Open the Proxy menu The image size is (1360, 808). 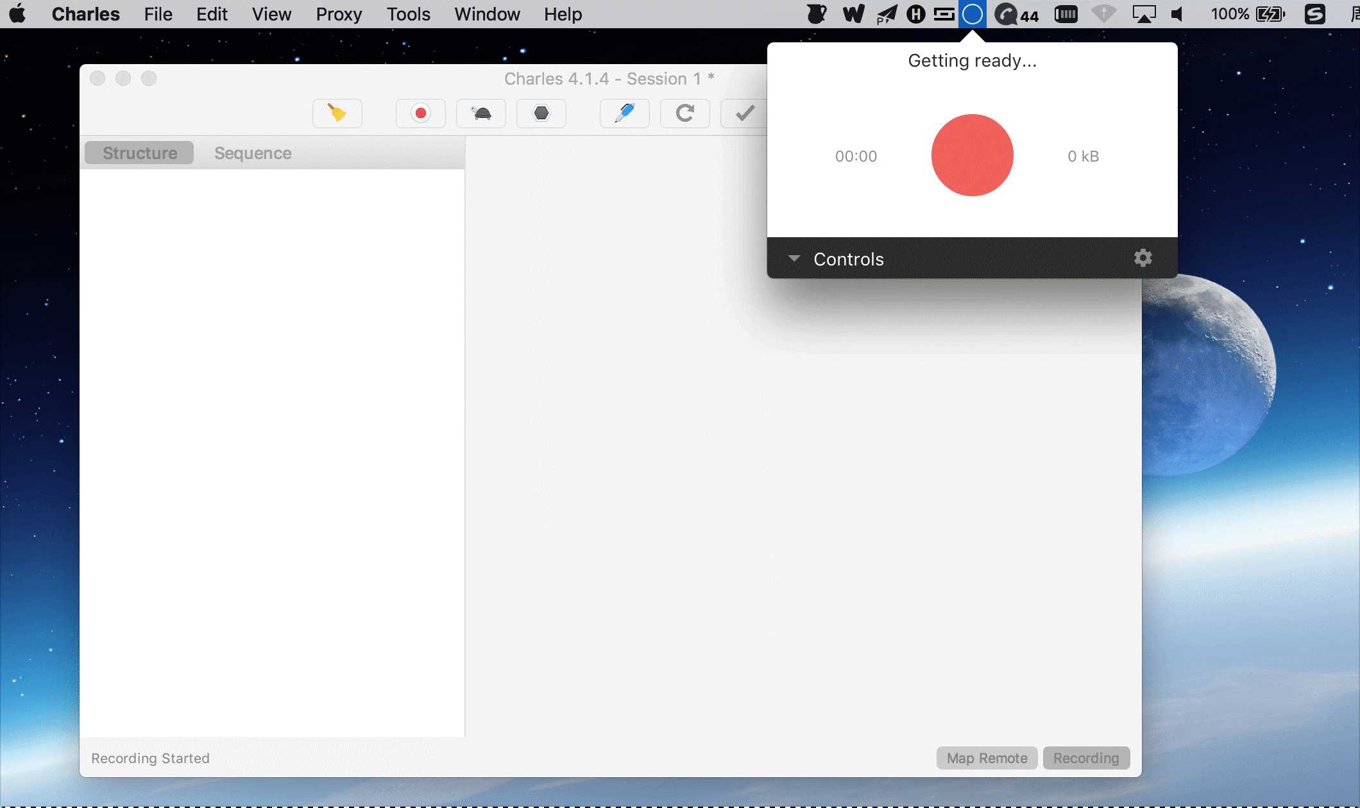[x=339, y=14]
